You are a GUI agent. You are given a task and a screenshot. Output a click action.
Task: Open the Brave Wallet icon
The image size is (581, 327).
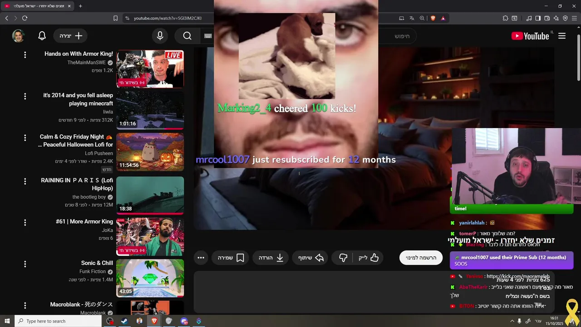click(x=547, y=18)
